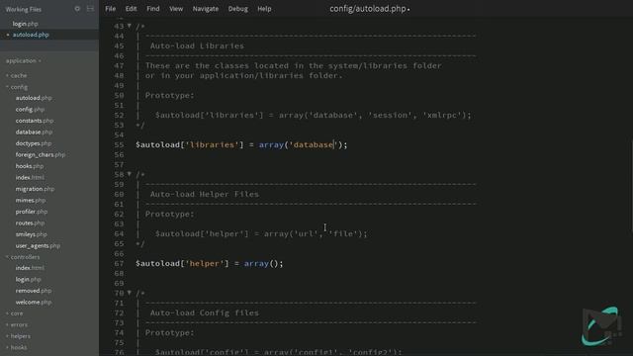The image size is (633, 356).
Task: Expand the helpers folder
Action: [x=18, y=336]
